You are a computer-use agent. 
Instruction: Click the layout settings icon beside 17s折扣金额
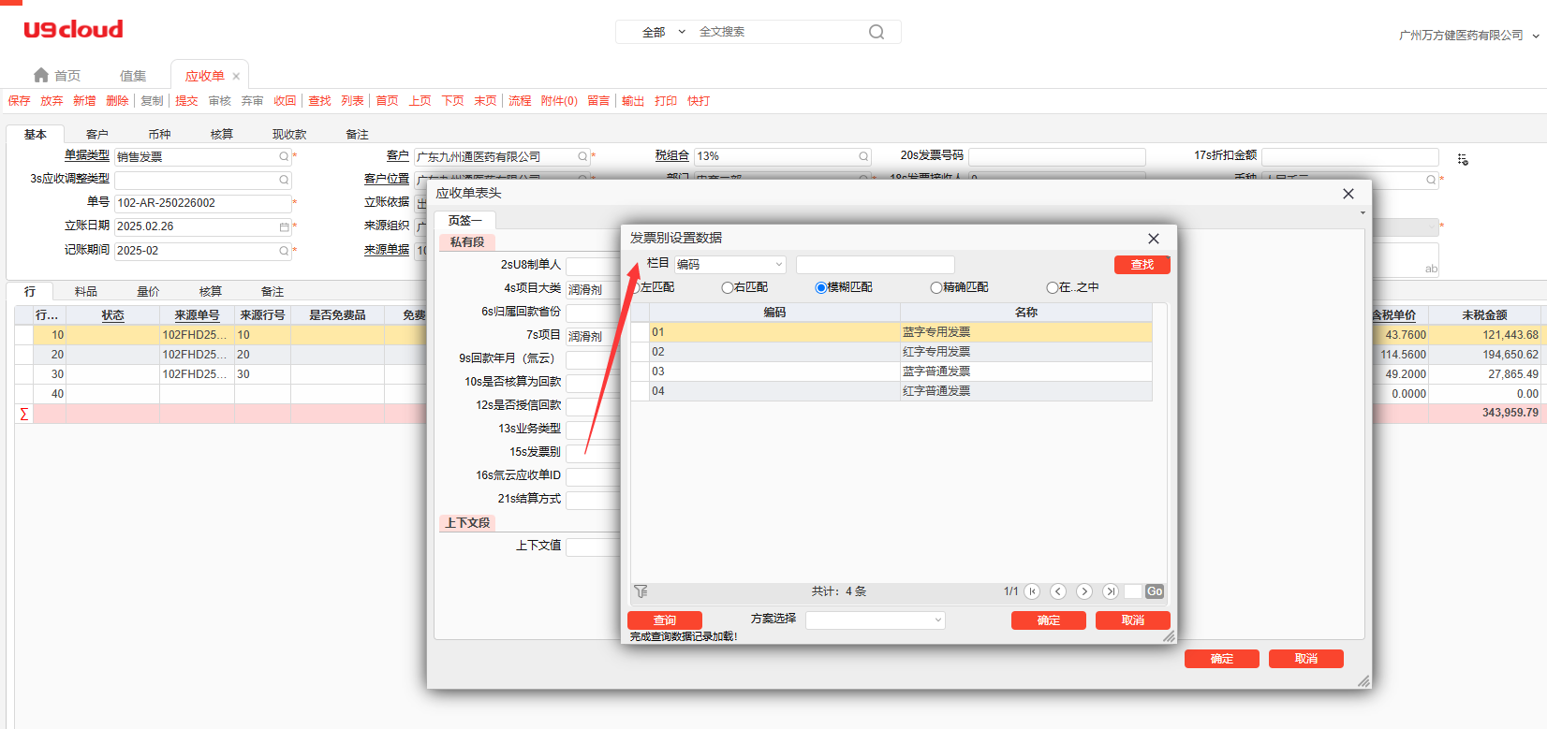click(x=1463, y=160)
